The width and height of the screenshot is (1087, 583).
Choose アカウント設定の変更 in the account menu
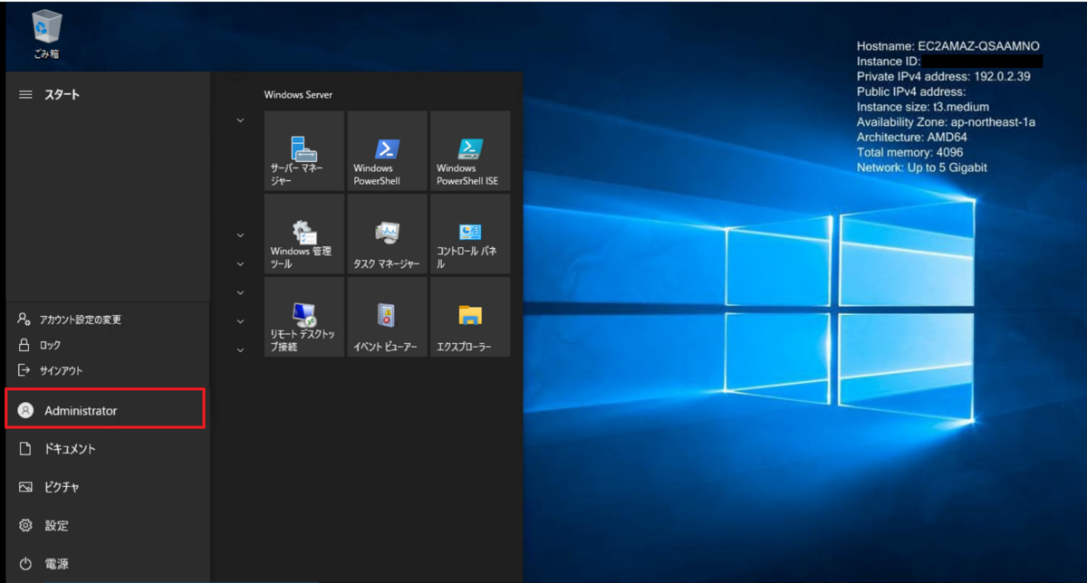[x=107, y=320]
